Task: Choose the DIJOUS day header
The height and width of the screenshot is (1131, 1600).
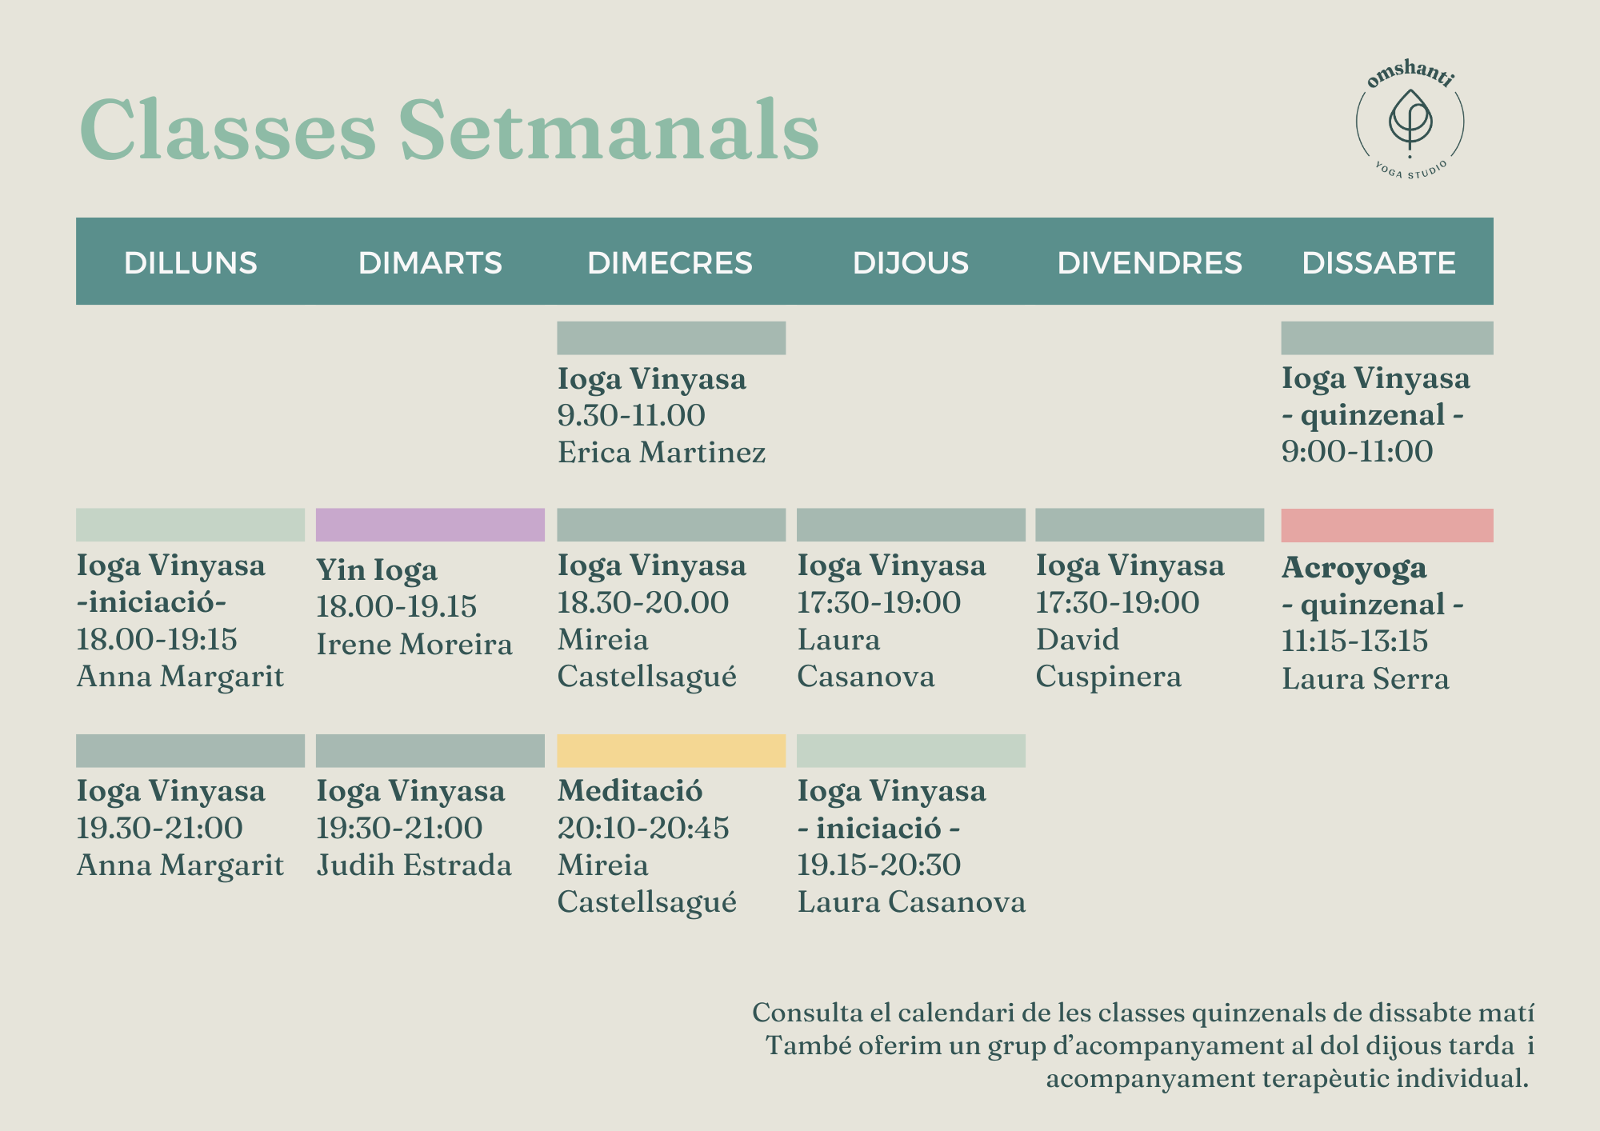Action: click(x=910, y=263)
